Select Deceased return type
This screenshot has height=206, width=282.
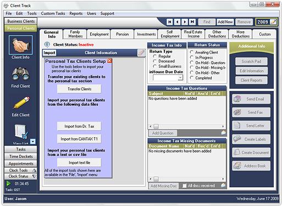tap(154, 61)
